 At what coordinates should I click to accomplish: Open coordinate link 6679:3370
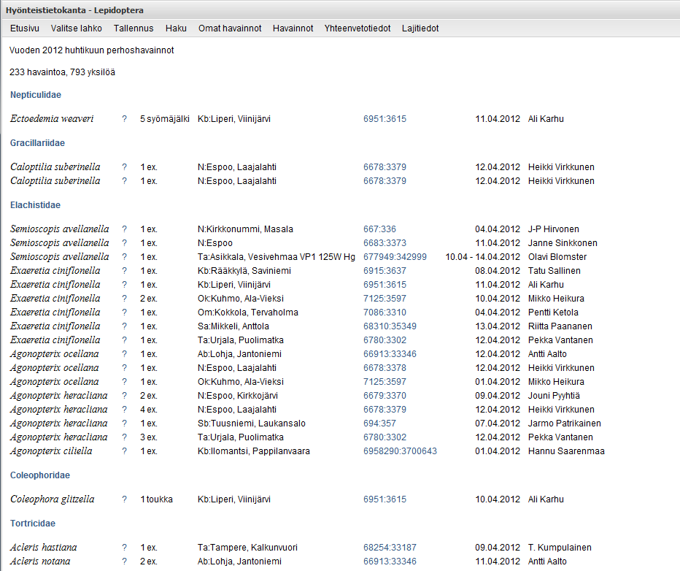click(x=385, y=396)
